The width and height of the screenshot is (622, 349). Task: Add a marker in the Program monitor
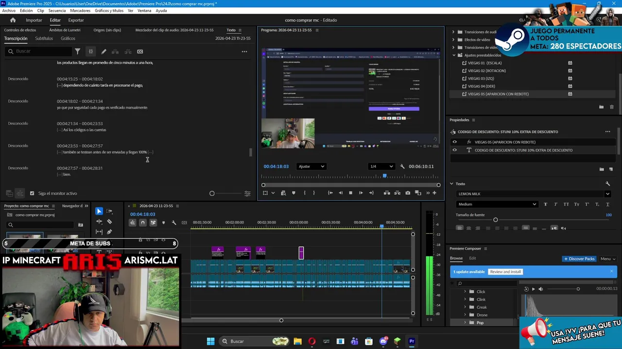294,193
